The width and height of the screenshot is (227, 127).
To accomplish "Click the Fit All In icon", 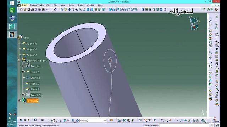I will click(66, 10).
